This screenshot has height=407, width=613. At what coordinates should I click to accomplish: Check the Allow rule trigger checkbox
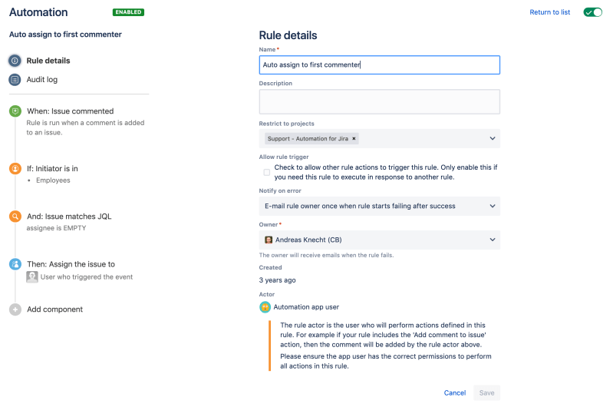(267, 172)
